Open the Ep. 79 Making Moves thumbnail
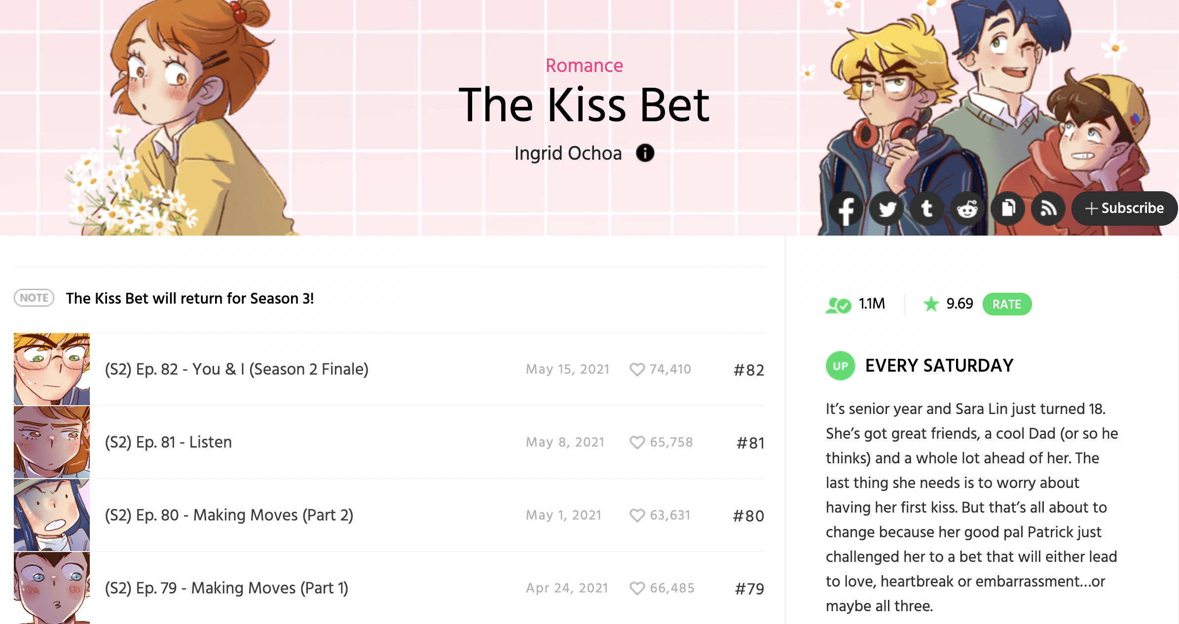The image size is (1179, 624). [52, 588]
